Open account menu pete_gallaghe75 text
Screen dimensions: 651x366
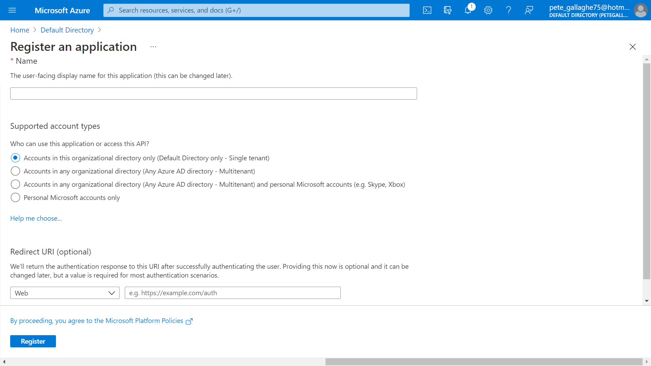coord(589,7)
